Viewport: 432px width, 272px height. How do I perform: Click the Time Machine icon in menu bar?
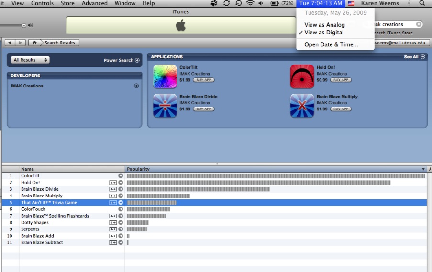tap(239, 3)
